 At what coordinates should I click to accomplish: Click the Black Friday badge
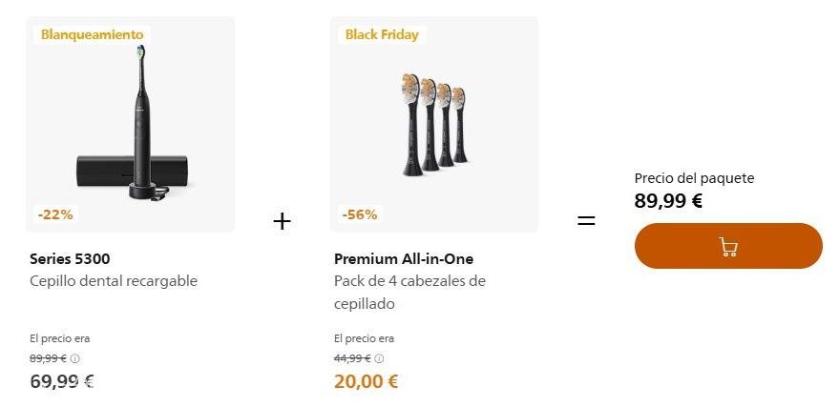(382, 34)
